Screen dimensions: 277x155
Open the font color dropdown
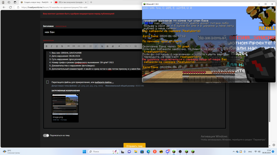[x=119, y=46]
